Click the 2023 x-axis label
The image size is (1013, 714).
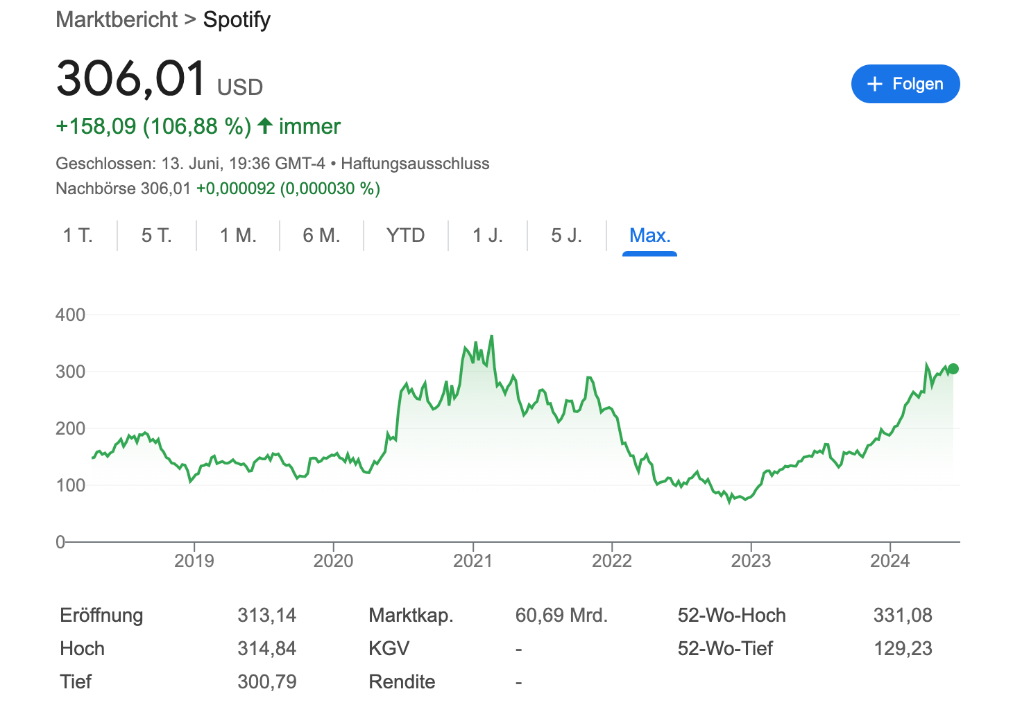click(x=751, y=561)
